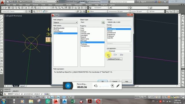Activate Zoom Realtime magnifier tool
185x104 pixels.
click(56, 8)
